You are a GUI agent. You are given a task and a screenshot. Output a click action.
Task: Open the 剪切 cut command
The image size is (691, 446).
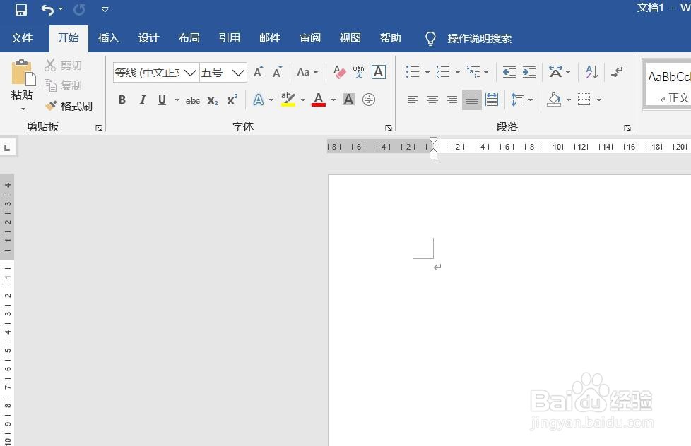pos(64,65)
